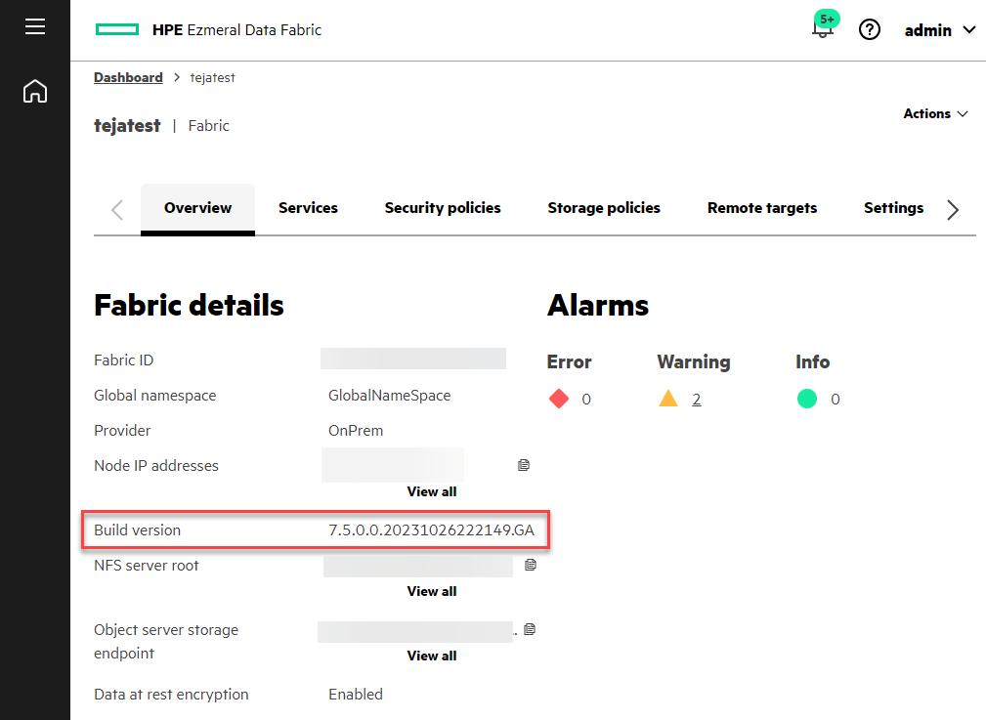Click the GlobalNameSpace value

coord(389,396)
